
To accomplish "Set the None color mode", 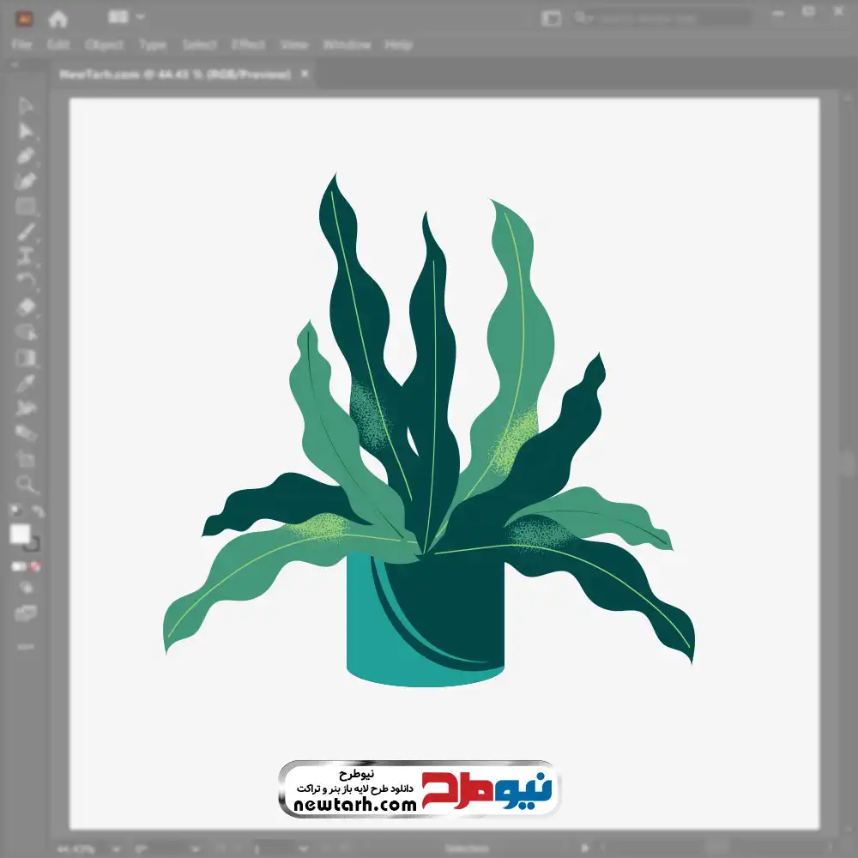I will [x=36, y=566].
